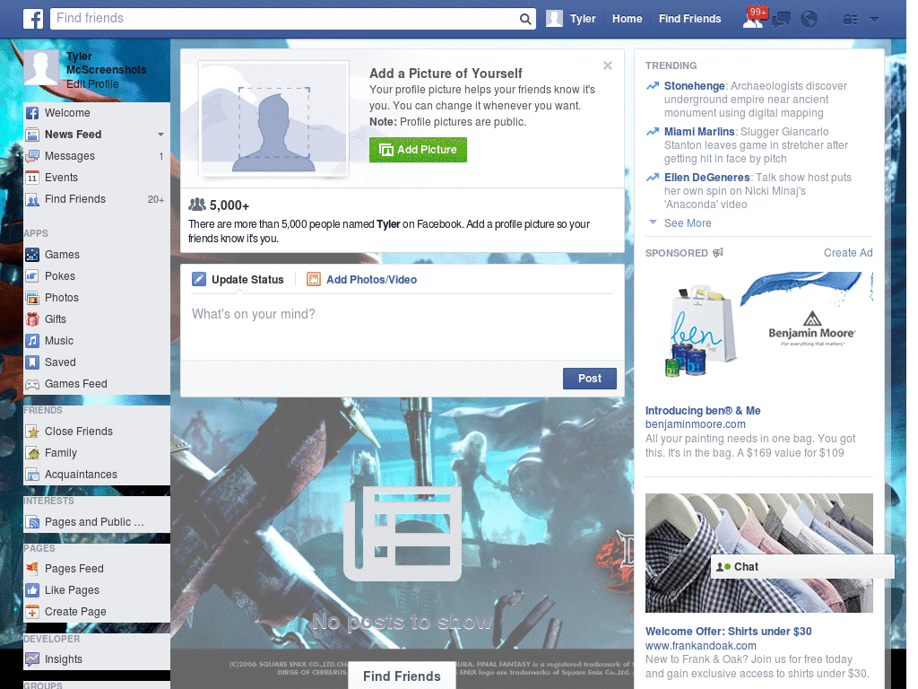Click the Close Friends star icon
The image size is (918, 689).
[x=32, y=432]
